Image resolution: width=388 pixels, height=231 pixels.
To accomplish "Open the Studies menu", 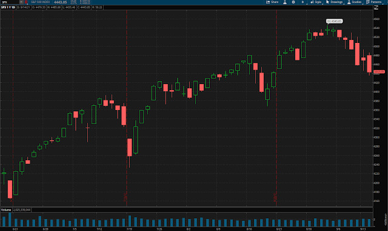I will tap(355, 2).
